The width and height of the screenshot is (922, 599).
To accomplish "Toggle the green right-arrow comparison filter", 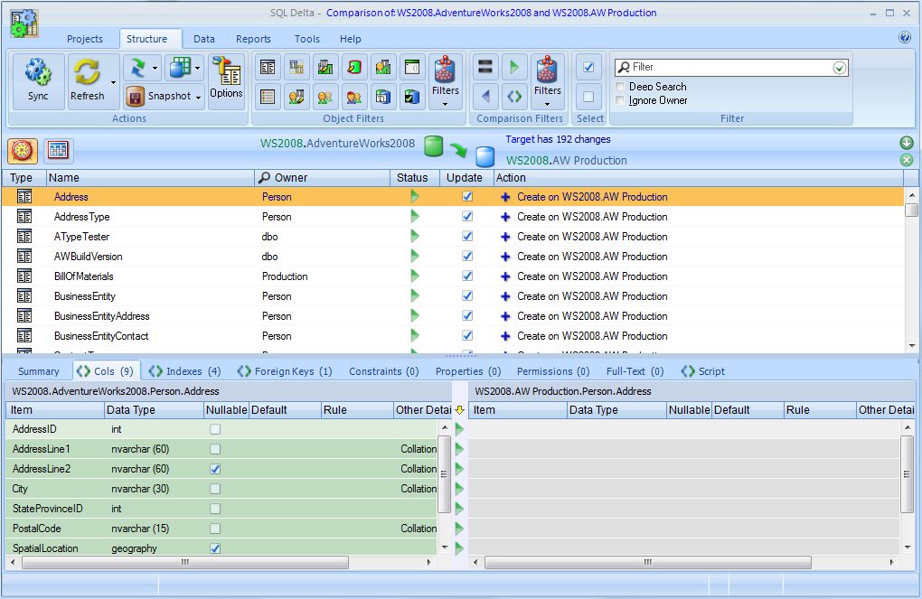I will click(514, 67).
